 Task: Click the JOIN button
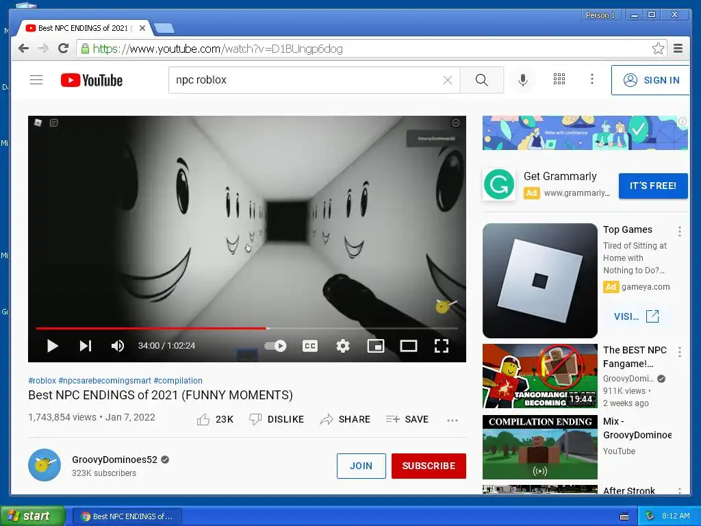pos(361,466)
